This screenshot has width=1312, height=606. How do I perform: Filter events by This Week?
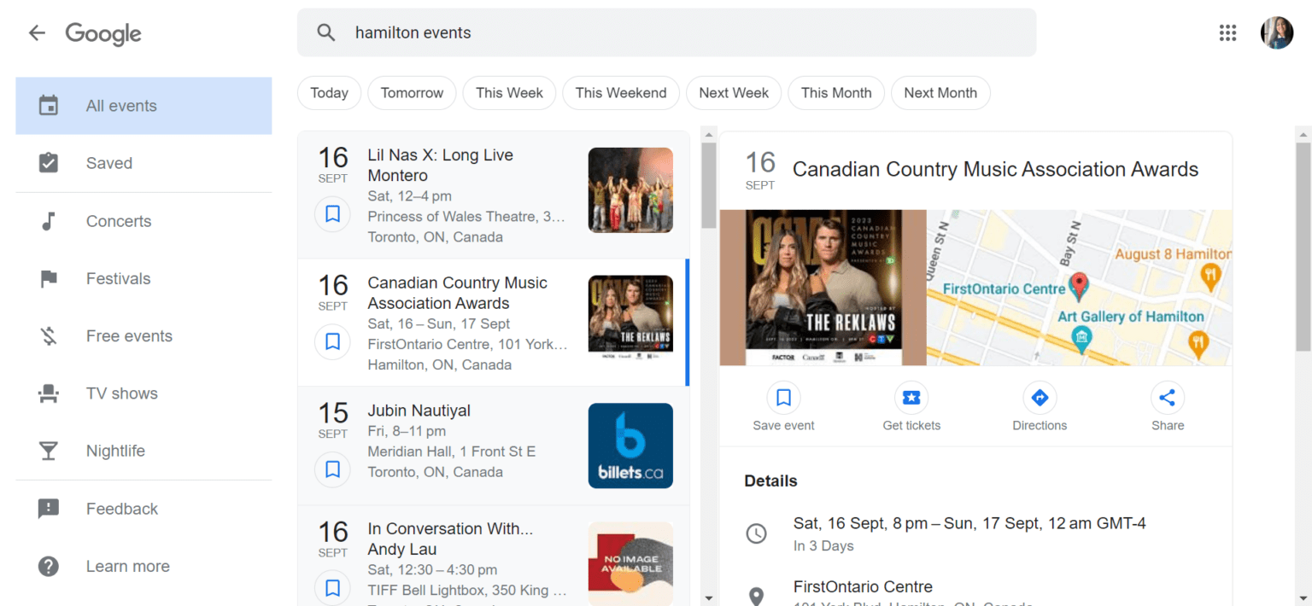pyautogui.click(x=509, y=93)
